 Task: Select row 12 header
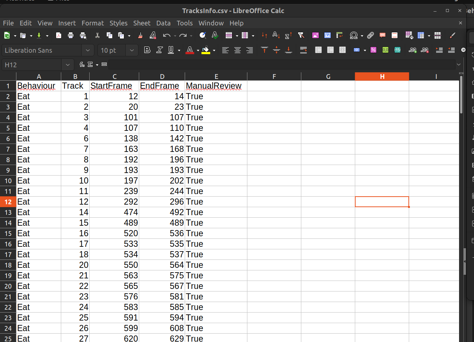click(x=8, y=202)
